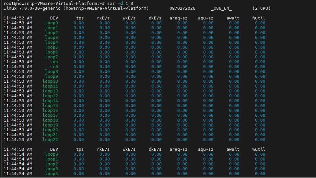Click the architecture text "_x86_64_"
This screenshot has height=178, width=316.
coord(221,8)
